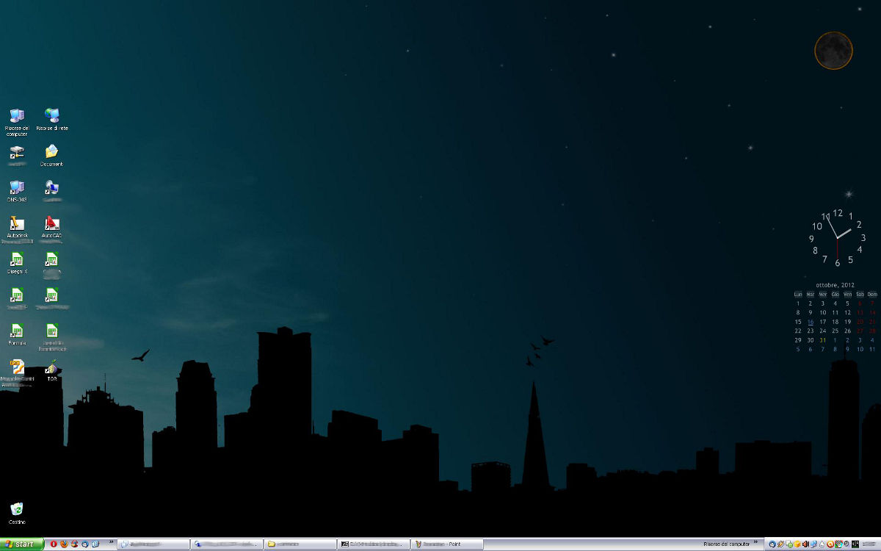Open the Risorse del computer desktop icon
Screen dimensions: 881x551
coord(16,116)
